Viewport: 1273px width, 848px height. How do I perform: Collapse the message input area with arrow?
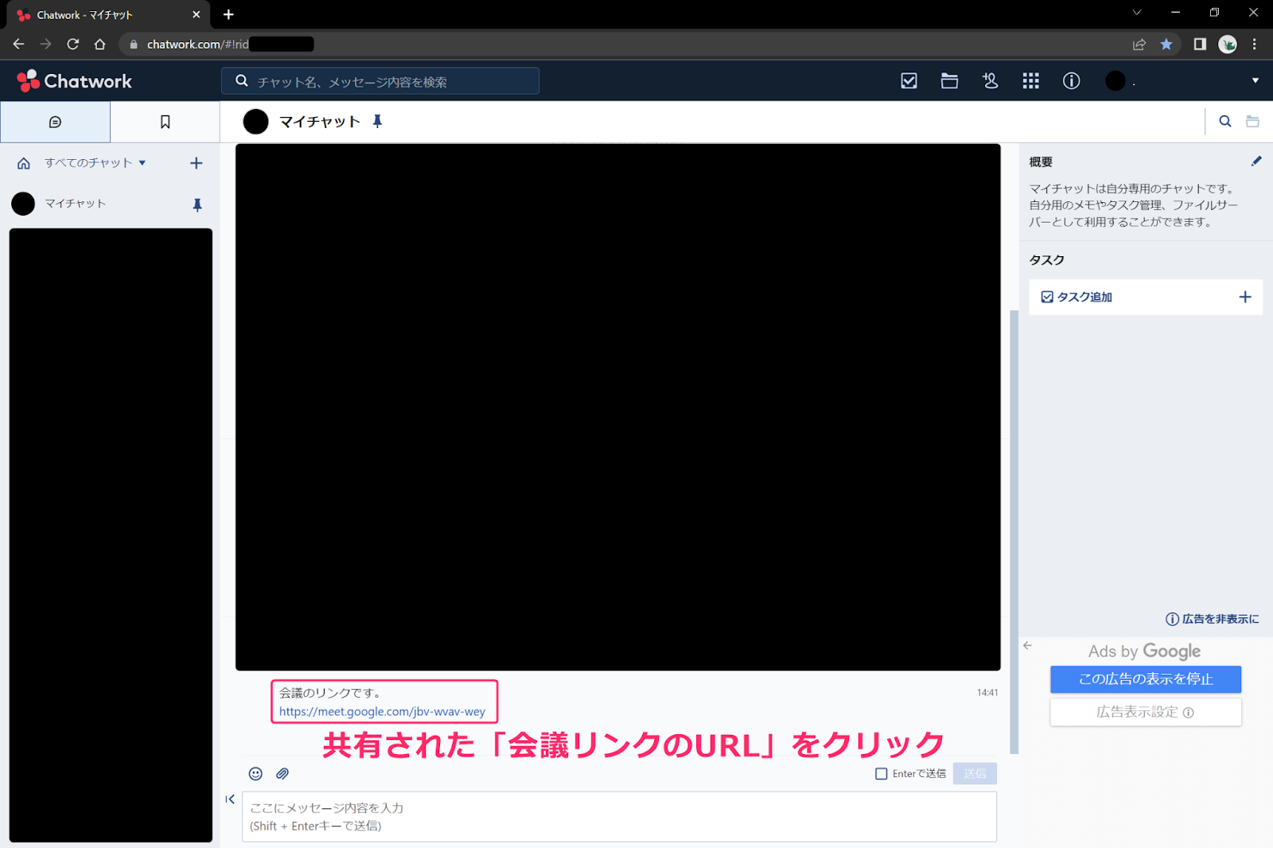(230, 799)
